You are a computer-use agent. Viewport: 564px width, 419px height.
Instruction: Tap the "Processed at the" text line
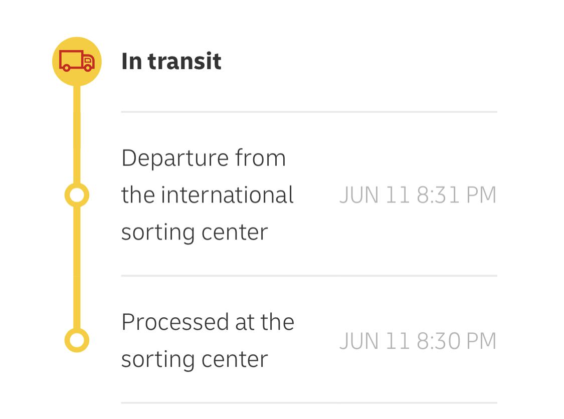[207, 322]
